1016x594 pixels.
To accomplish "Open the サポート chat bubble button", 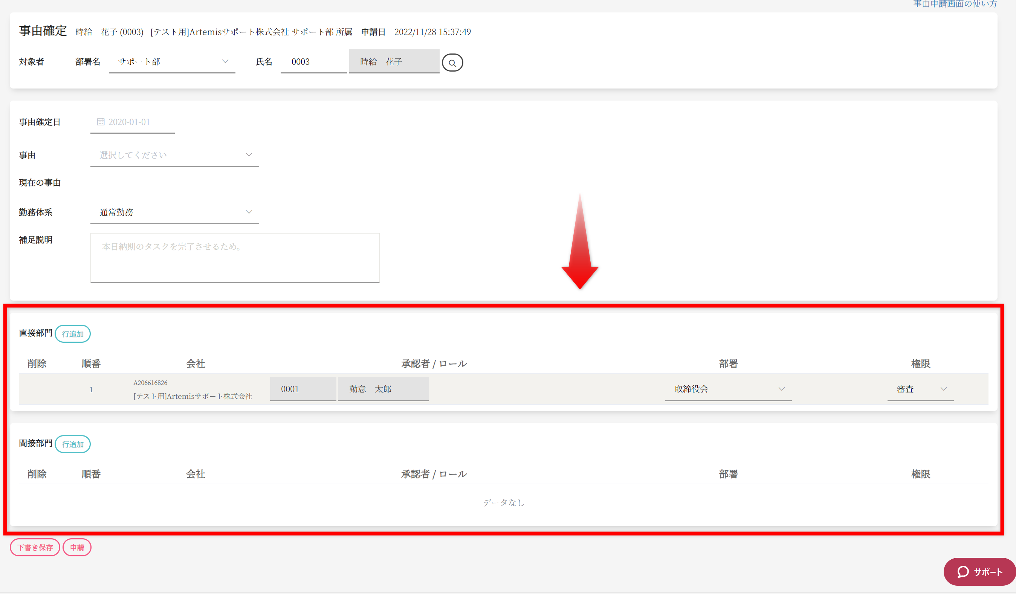I will [979, 571].
